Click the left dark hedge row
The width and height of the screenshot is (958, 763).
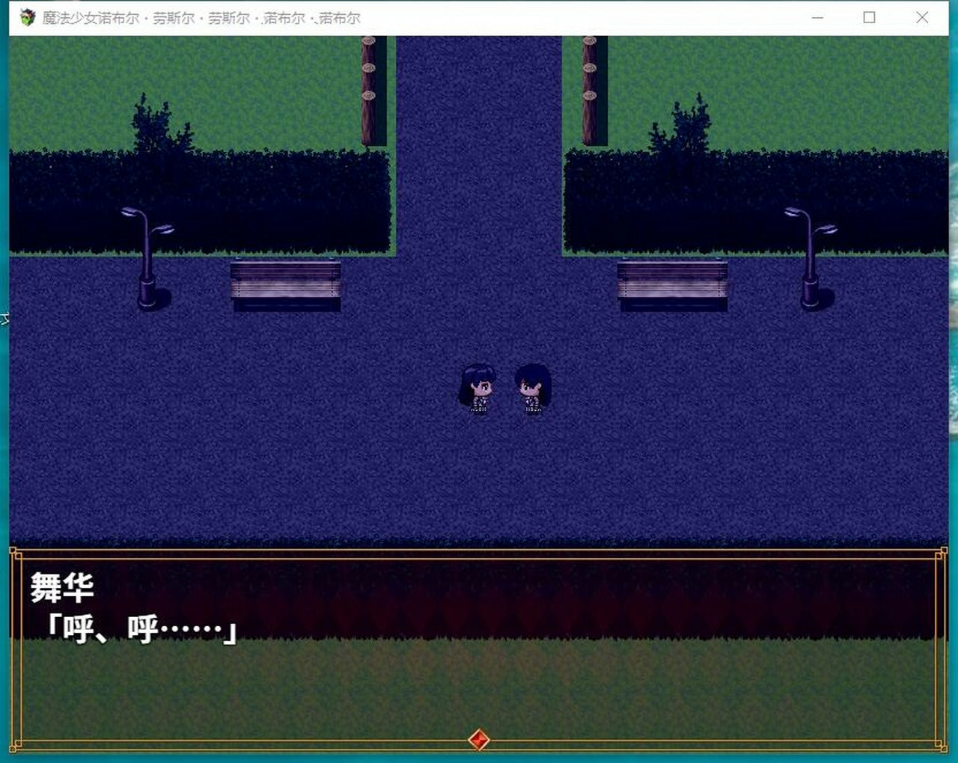(199, 200)
